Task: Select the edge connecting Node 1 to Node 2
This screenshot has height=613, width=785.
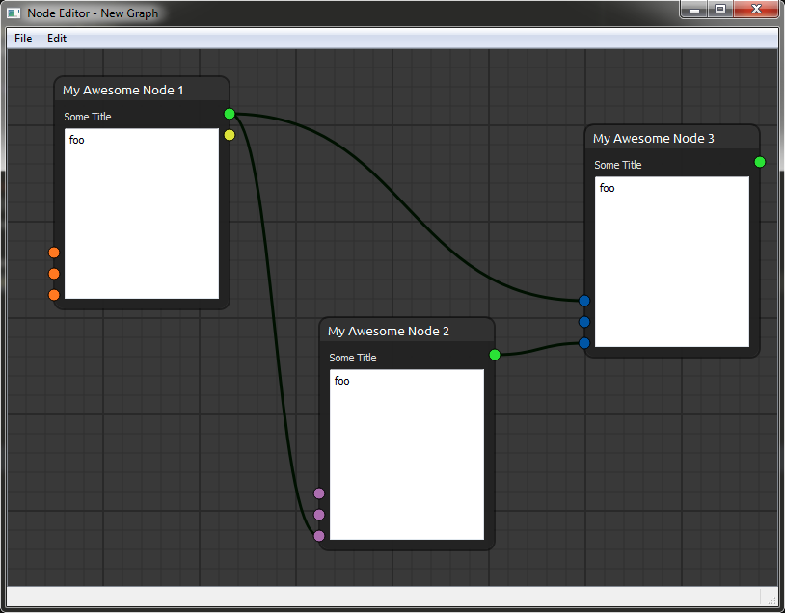Action: [x=274, y=325]
